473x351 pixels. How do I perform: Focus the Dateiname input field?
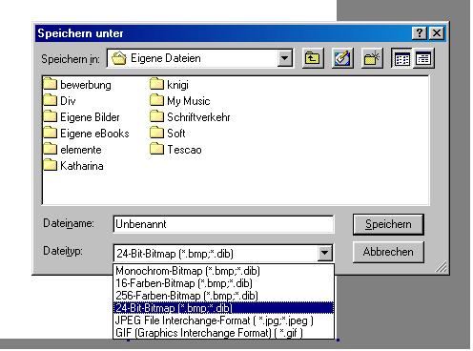click(x=223, y=224)
